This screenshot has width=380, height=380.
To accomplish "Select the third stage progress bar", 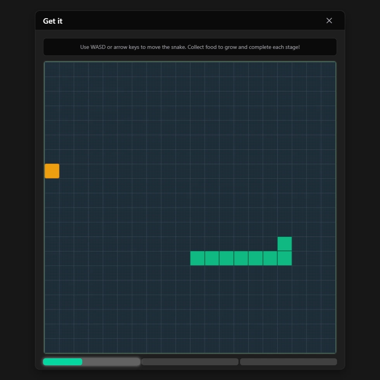I will (288, 362).
